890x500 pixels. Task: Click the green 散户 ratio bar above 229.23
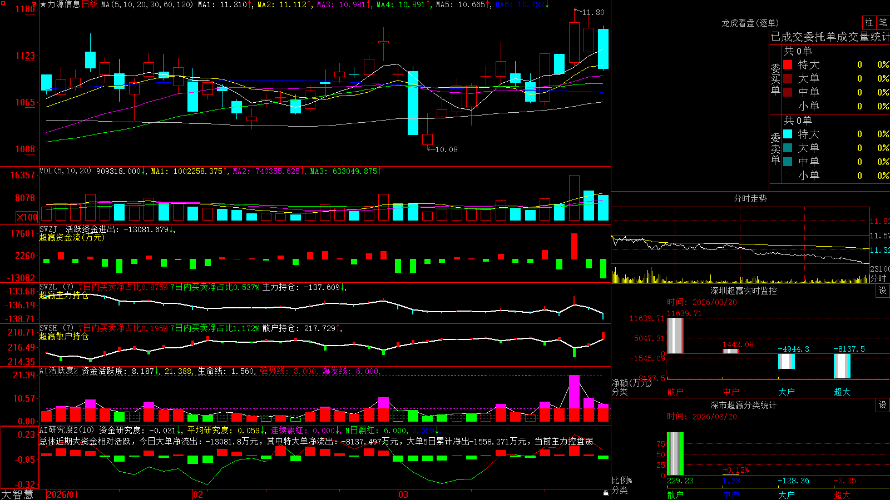(x=675, y=454)
